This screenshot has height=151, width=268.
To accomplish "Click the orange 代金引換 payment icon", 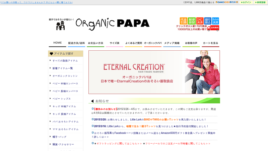I will [183, 21].
